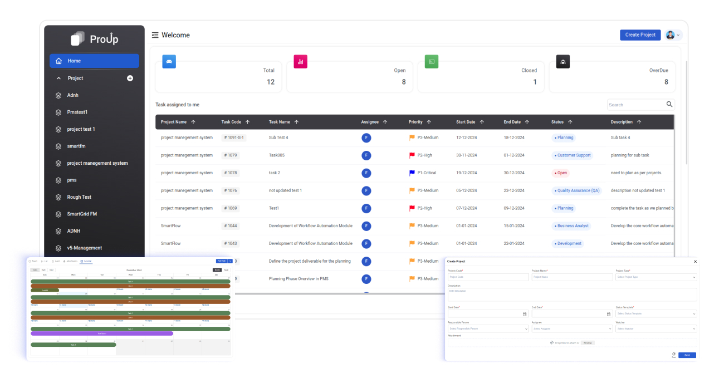Click Save in Create Project dialog
Screen dimensions: 724x383
point(687,355)
